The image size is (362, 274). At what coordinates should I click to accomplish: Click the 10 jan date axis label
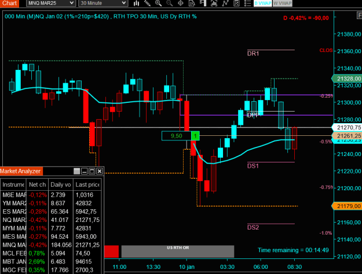click(187, 267)
